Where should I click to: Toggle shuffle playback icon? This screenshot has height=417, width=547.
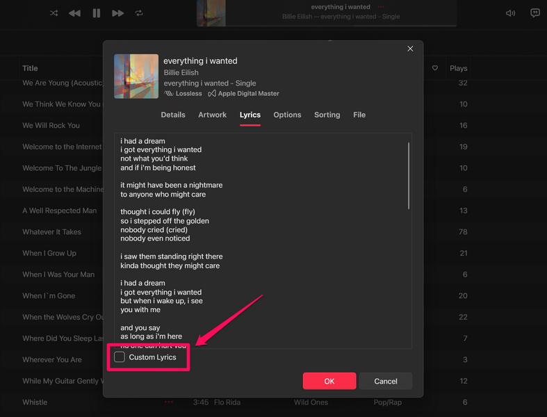pyautogui.click(x=54, y=13)
